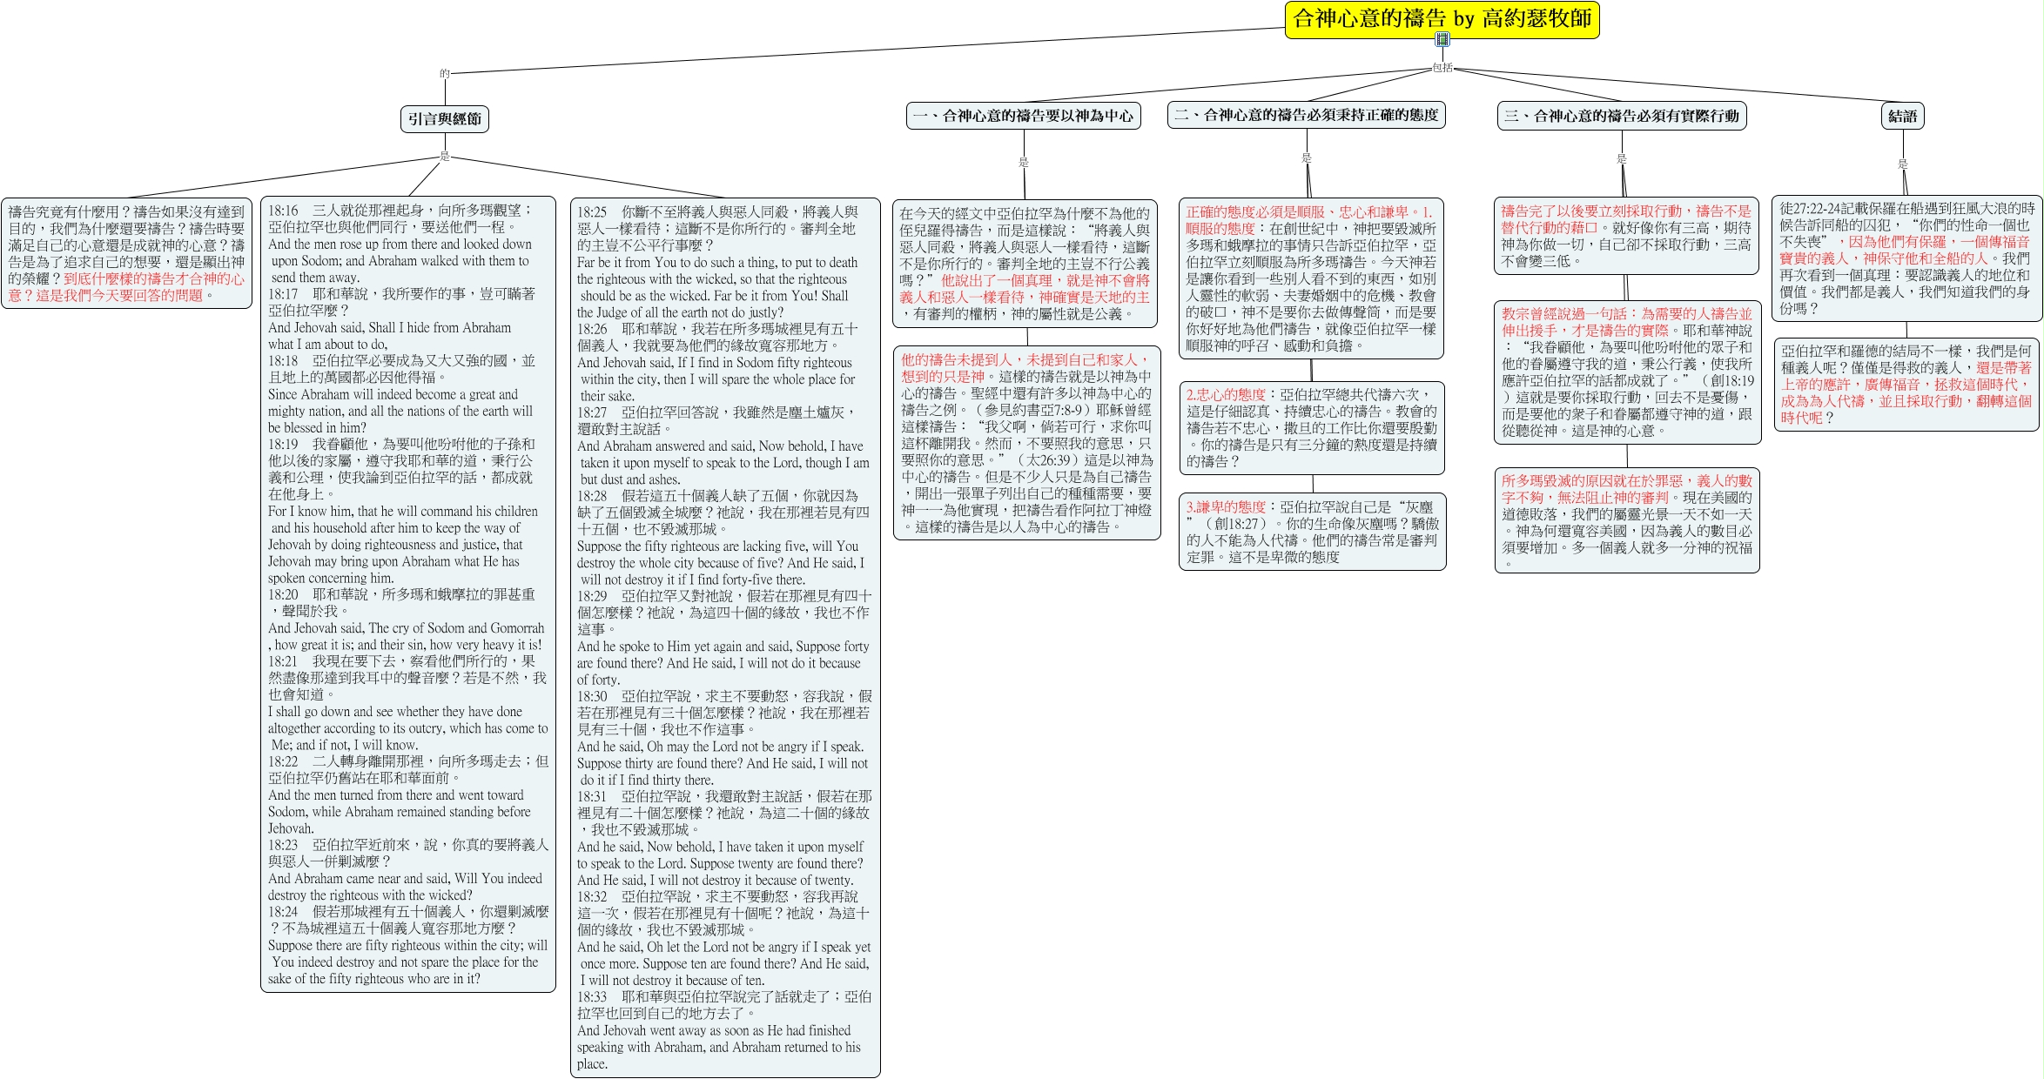Select the box 2.忠心的態度

(1312, 428)
